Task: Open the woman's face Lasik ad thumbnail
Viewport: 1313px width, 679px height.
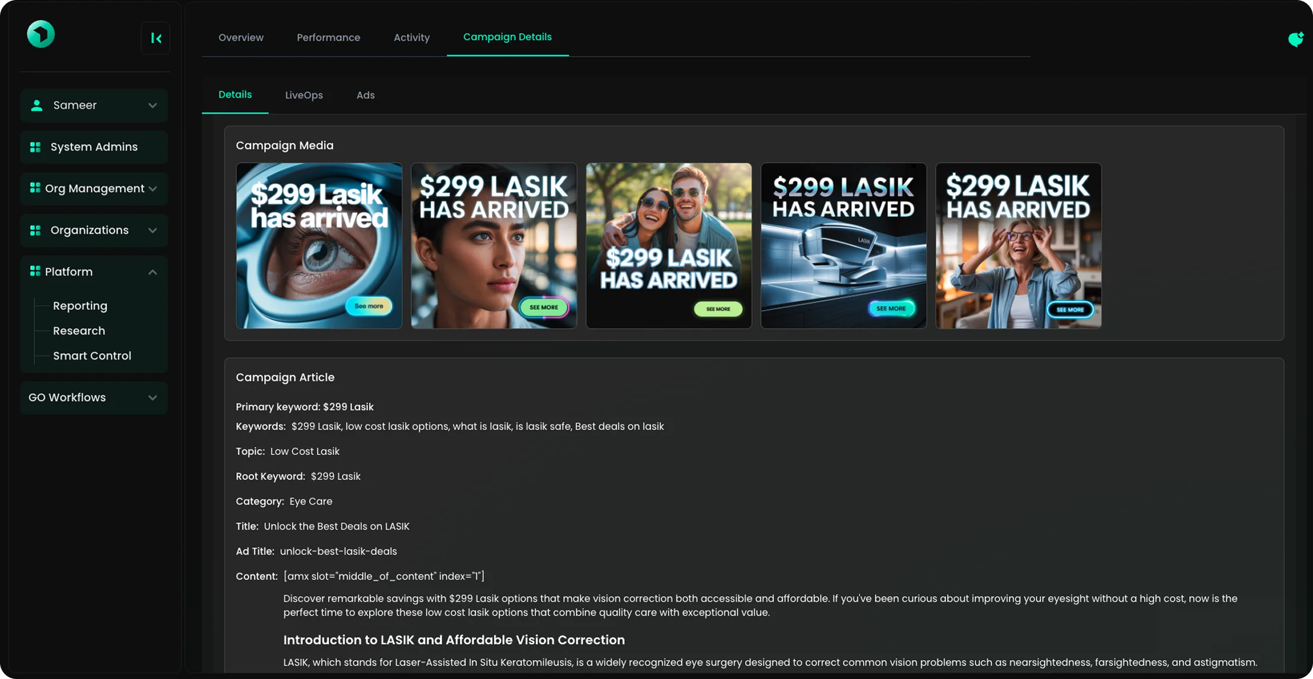Action: pyautogui.click(x=494, y=246)
